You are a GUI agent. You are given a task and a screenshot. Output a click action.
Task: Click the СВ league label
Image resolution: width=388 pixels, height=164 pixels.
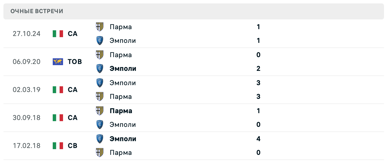point(73,146)
